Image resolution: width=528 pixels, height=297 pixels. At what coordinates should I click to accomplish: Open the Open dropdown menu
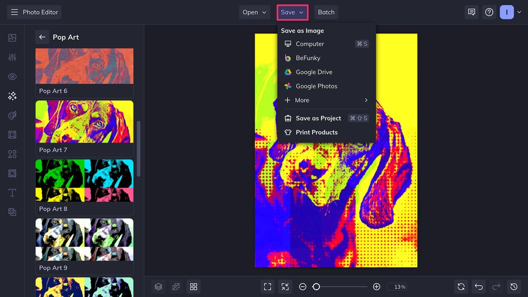[x=254, y=12]
